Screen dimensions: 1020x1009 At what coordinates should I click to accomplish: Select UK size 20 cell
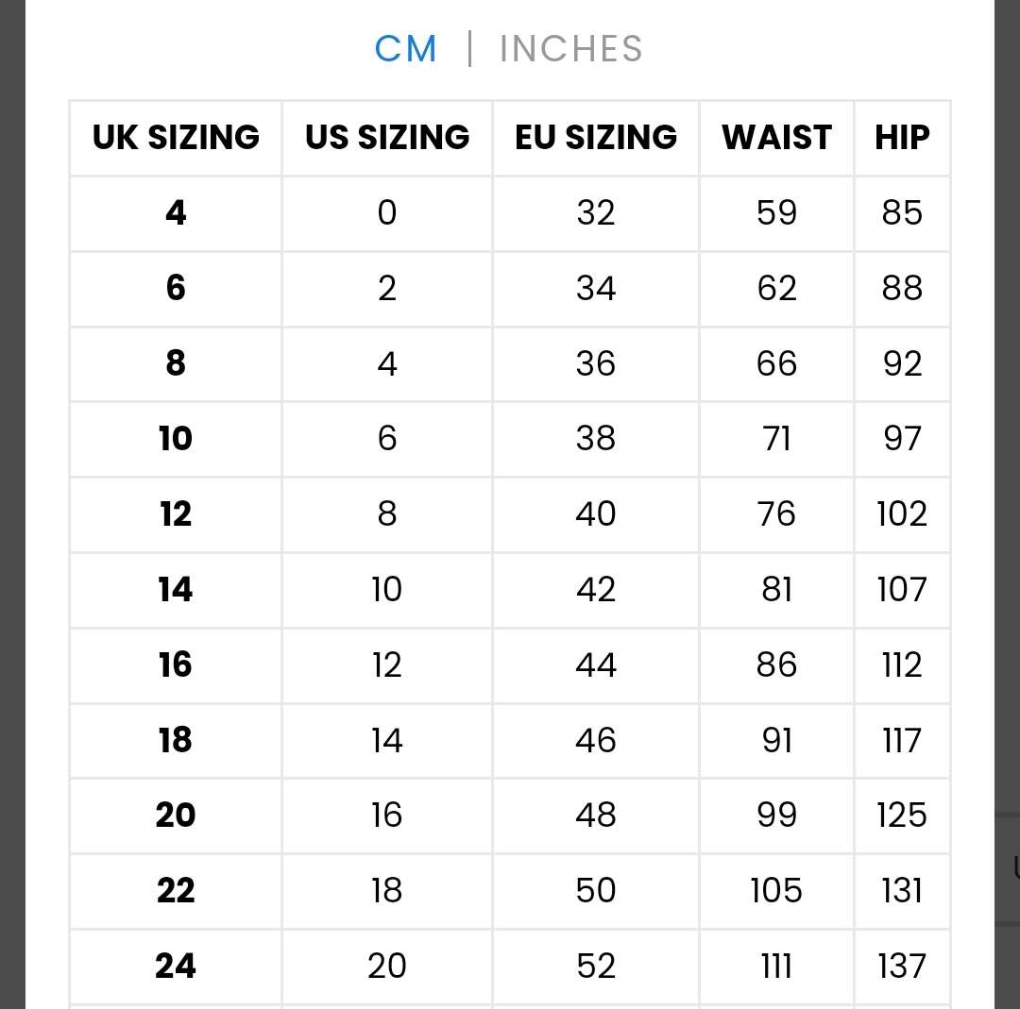pos(176,816)
